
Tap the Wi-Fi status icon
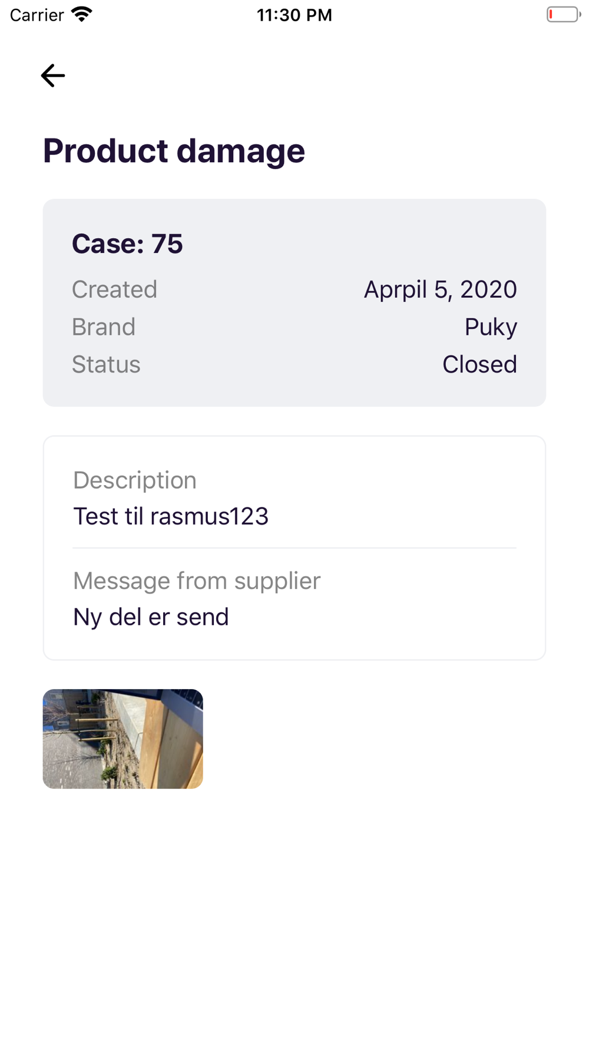point(82,15)
